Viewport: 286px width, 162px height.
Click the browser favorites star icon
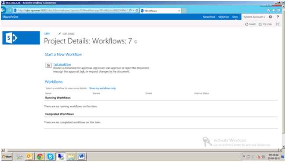[x=273, y=11]
